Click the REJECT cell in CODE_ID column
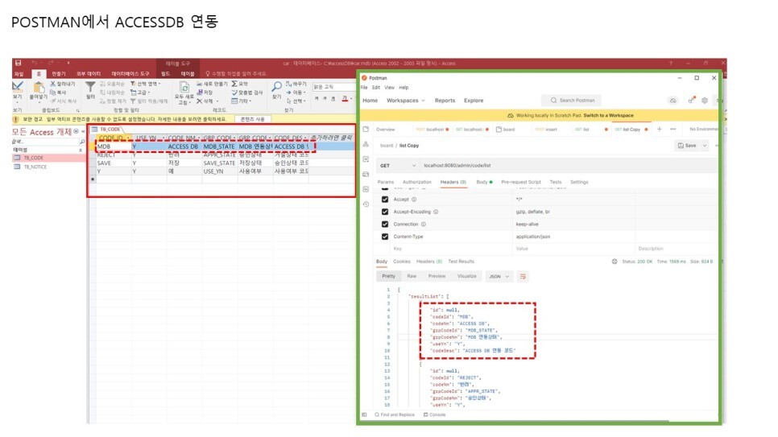Screen dimensions: 778x437 pyautogui.click(x=114, y=155)
